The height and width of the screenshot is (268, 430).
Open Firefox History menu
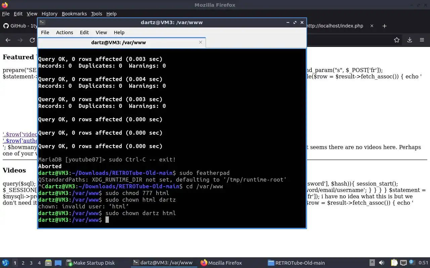(49, 14)
